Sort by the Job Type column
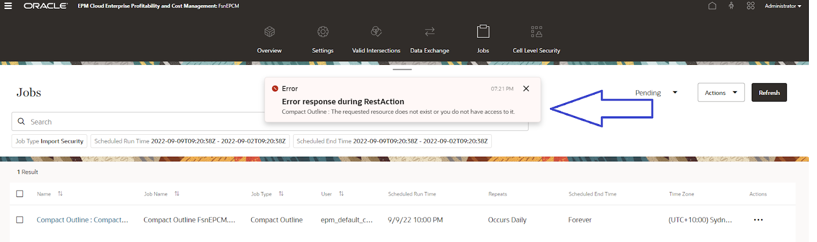This screenshot has height=242, width=817. (x=281, y=193)
